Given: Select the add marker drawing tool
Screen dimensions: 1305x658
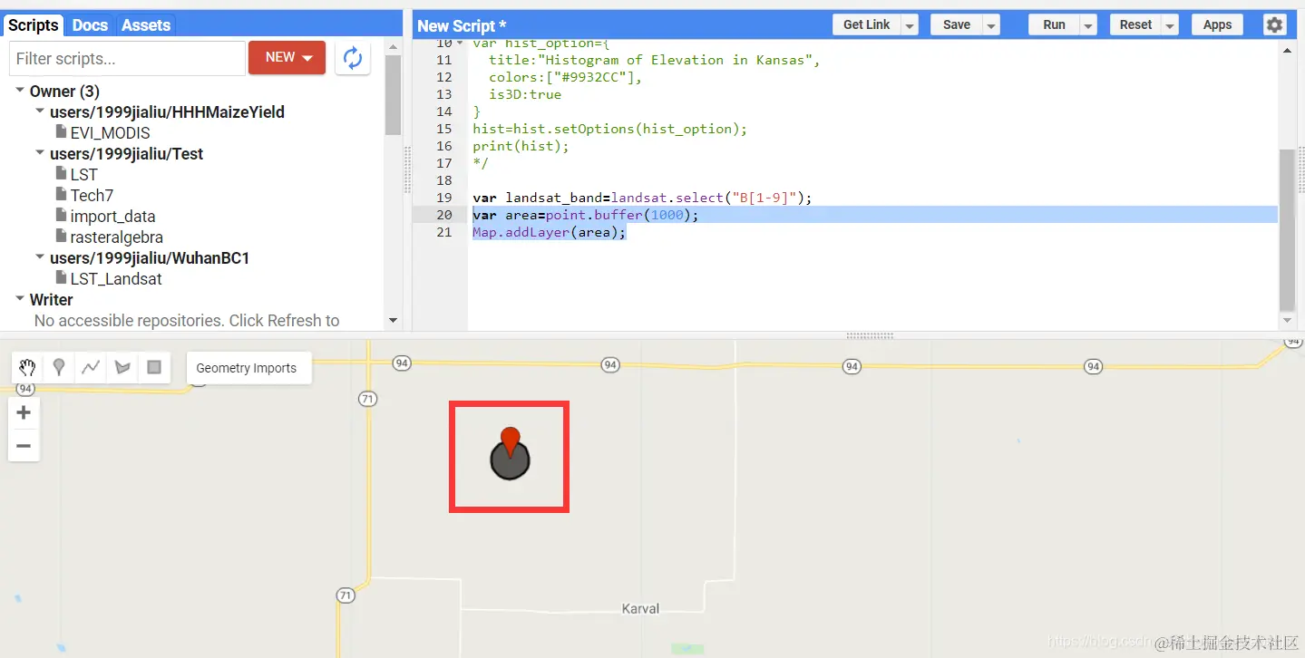Looking at the screenshot, I should pyautogui.click(x=59, y=367).
